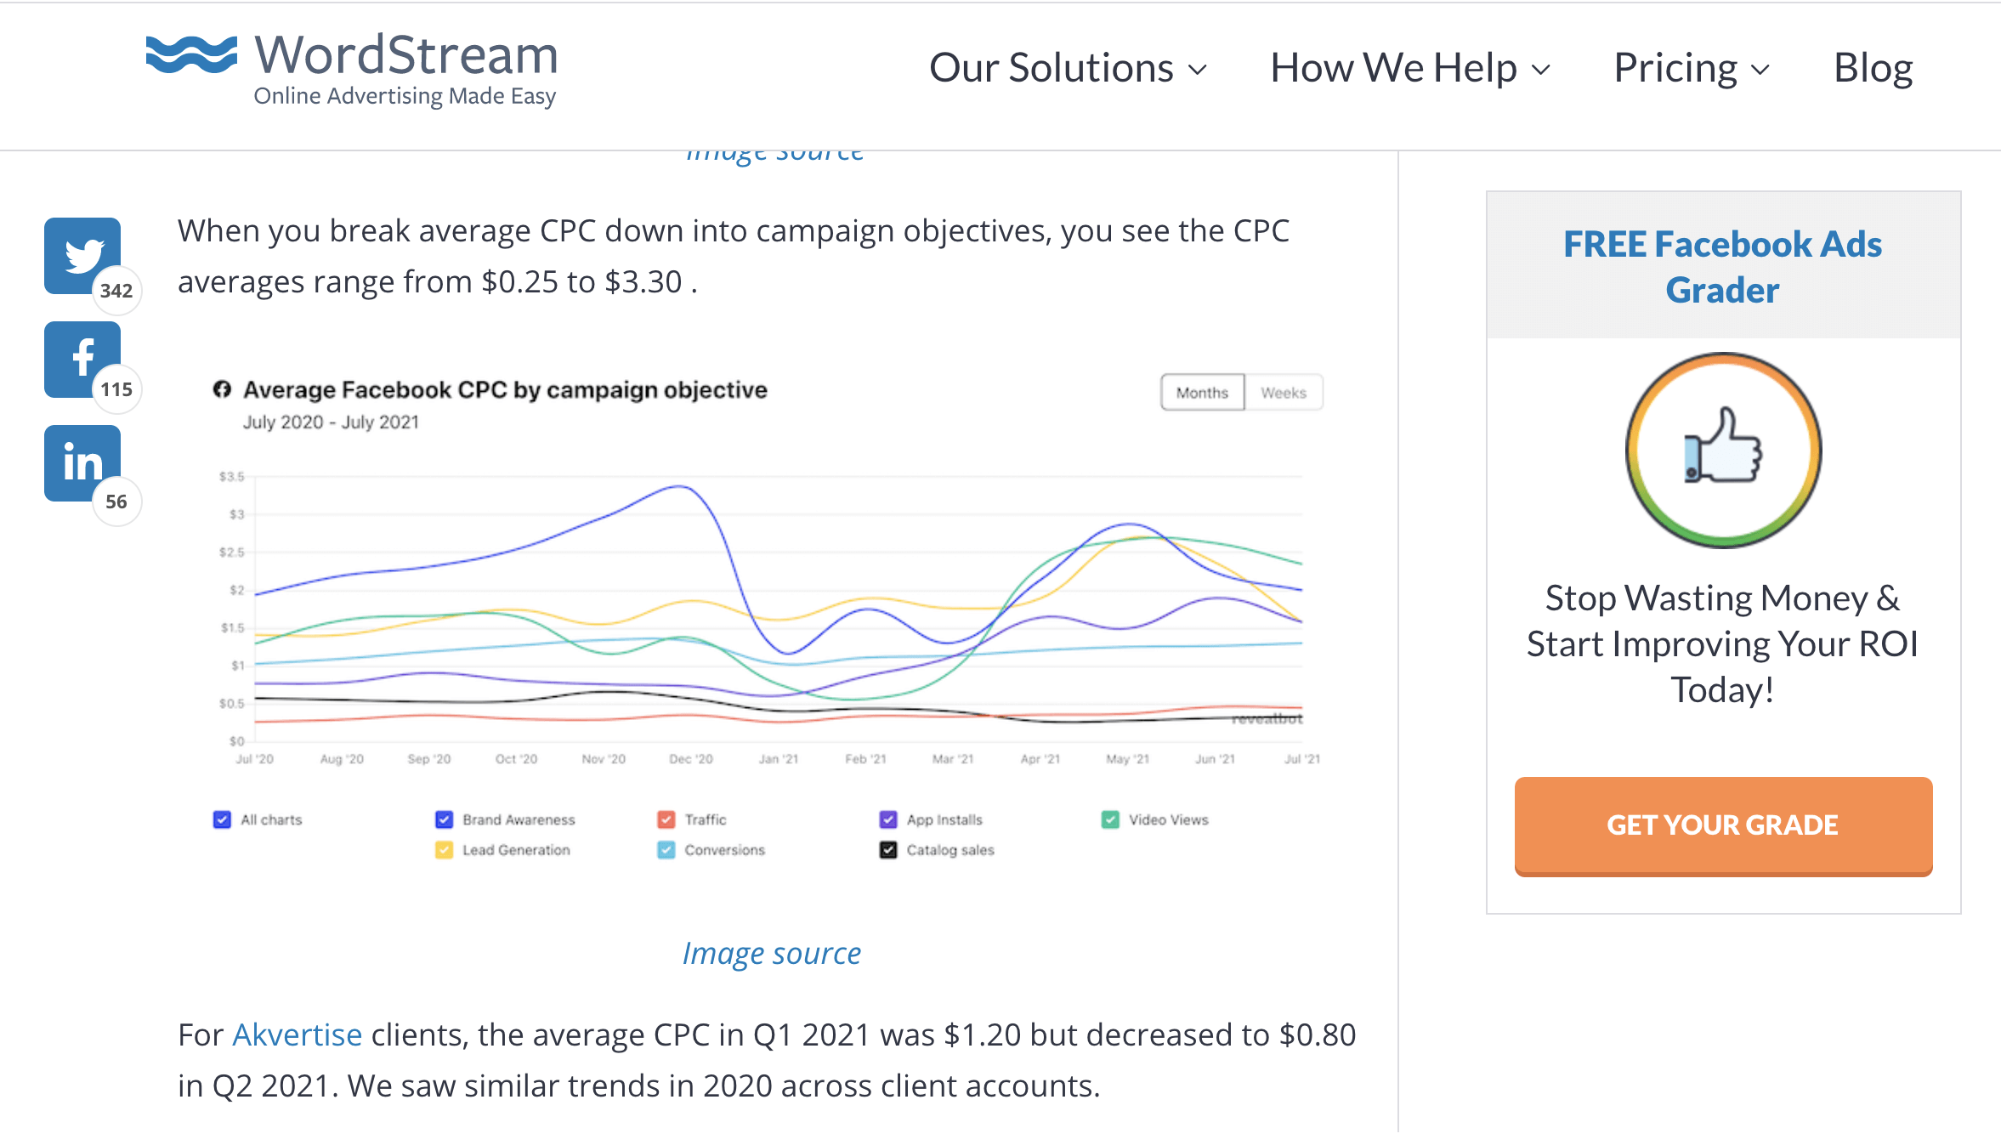
Task: Uncheck the All charts checkbox
Action: [x=222, y=819]
